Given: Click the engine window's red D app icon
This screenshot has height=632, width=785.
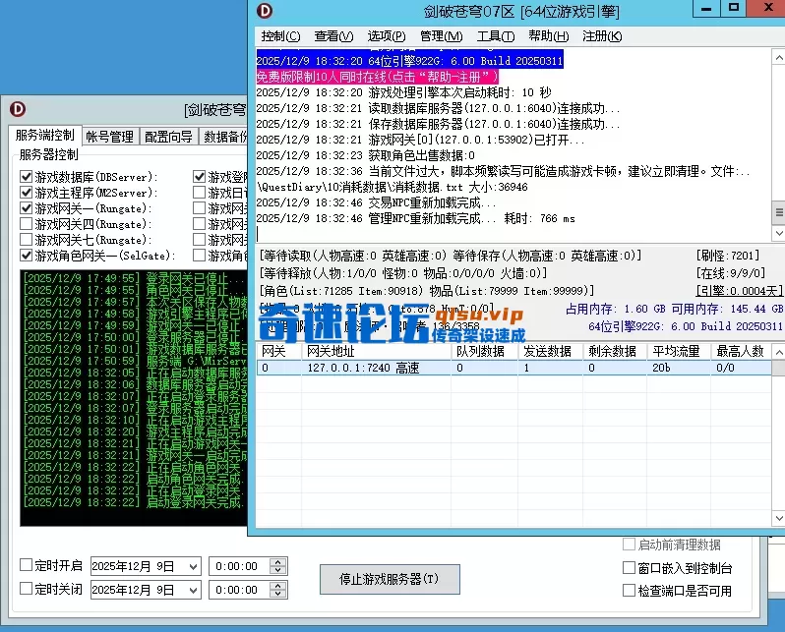Looking at the screenshot, I should [x=265, y=11].
